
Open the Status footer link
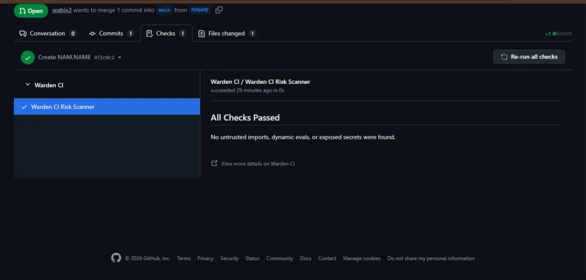253,258
